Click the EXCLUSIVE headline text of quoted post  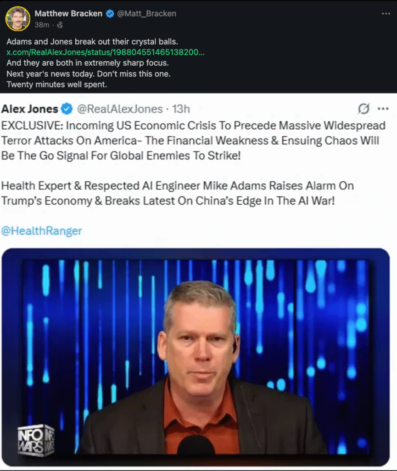tap(193, 141)
